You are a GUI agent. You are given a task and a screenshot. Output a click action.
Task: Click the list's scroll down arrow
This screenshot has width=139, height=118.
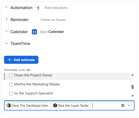tap(132, 96)
